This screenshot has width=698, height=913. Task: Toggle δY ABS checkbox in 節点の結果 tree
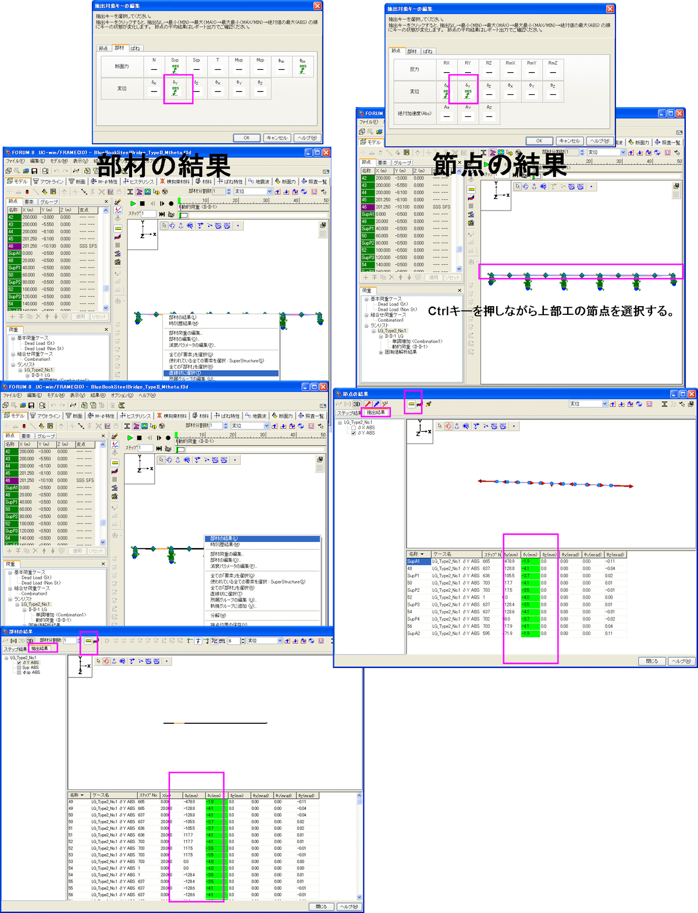point(353,433)
